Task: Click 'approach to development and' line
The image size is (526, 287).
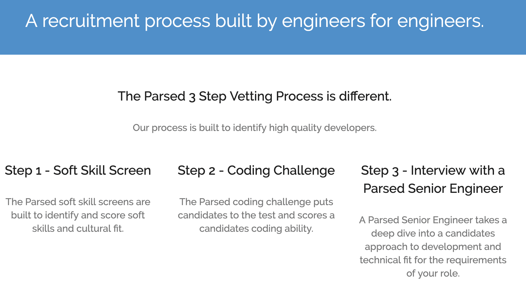Action: pyautogui.click(x=433, y=247)
